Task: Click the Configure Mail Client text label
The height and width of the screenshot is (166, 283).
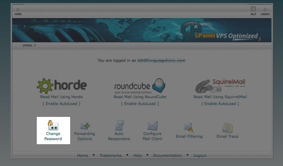Action: [x=153, y=136]
